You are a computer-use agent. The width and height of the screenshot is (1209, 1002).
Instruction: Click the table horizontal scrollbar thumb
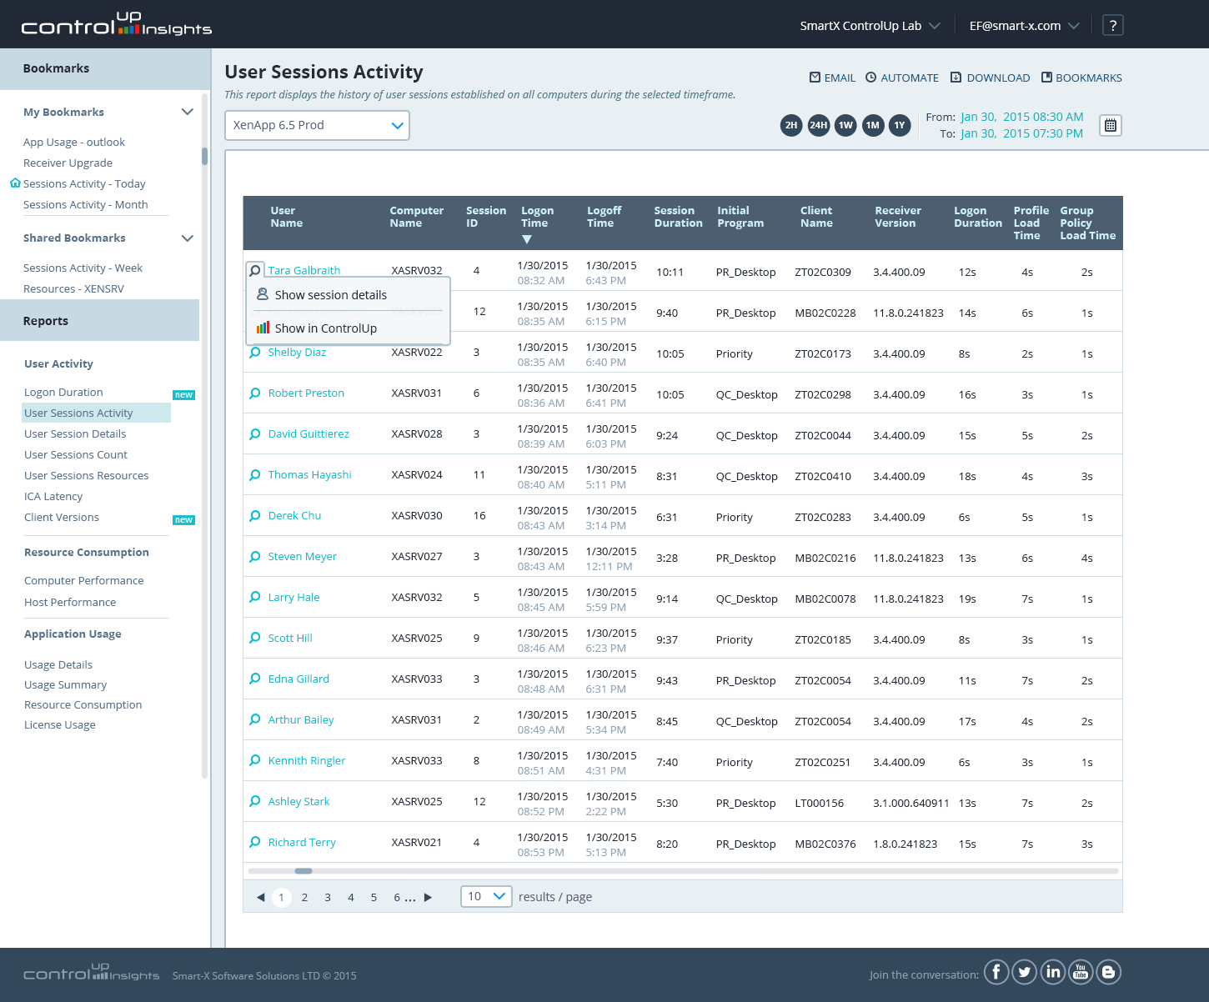click(304, 871)
